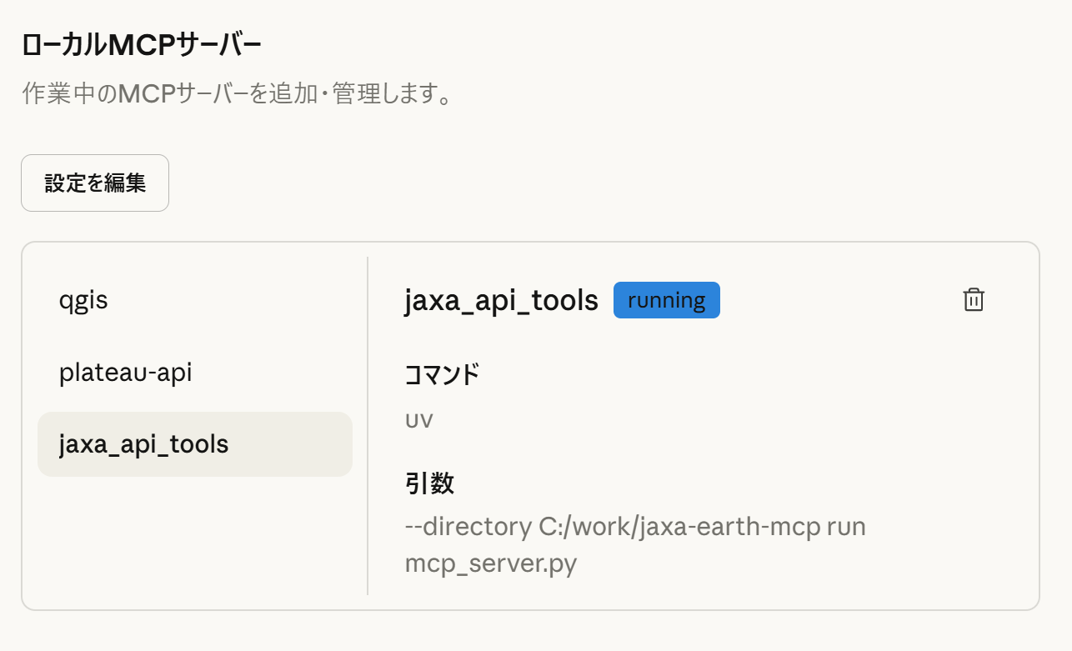This screenshot has height=651, width=1072.
Task: Select the qgis server in the list
Action: coord(83,300)
